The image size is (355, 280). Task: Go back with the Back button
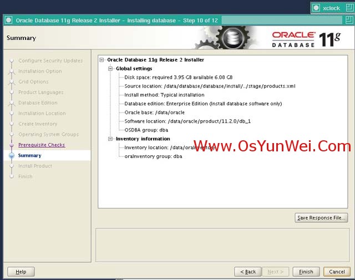(x=248, y=272)
